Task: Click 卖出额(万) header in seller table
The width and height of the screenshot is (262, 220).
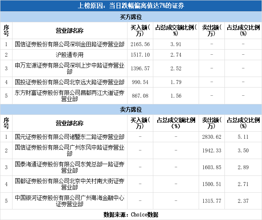Action: (x=212, y=123)
